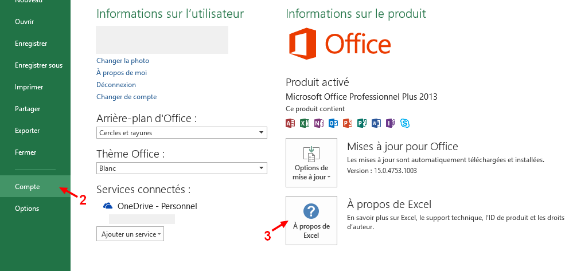Screen dimensions: 569x271
Task: Click the OneNote product icon
Action: click(x=319, y=123)
